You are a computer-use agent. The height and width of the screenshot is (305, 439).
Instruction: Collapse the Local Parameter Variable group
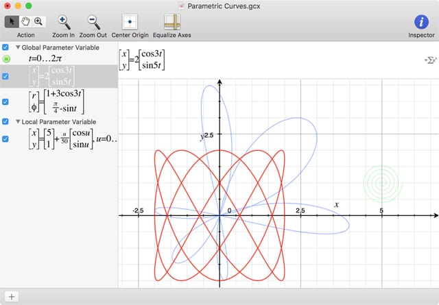click(x=18, y=121)
